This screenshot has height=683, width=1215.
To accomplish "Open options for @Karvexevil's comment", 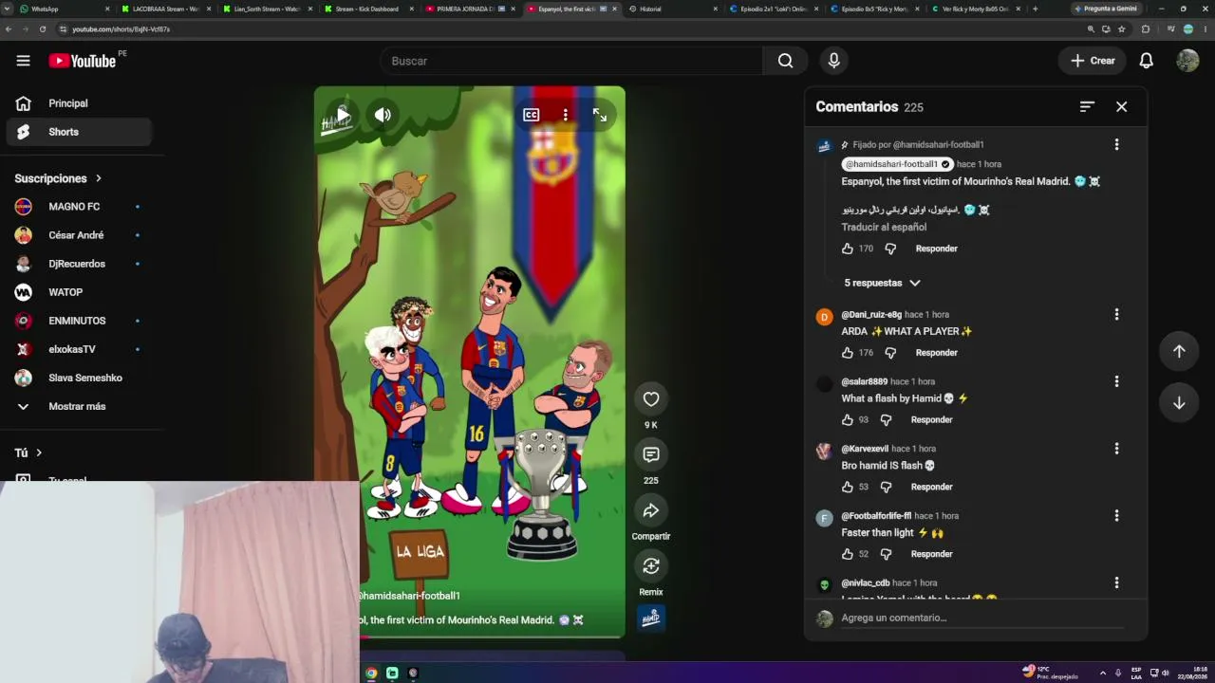I will (1116, 449).
